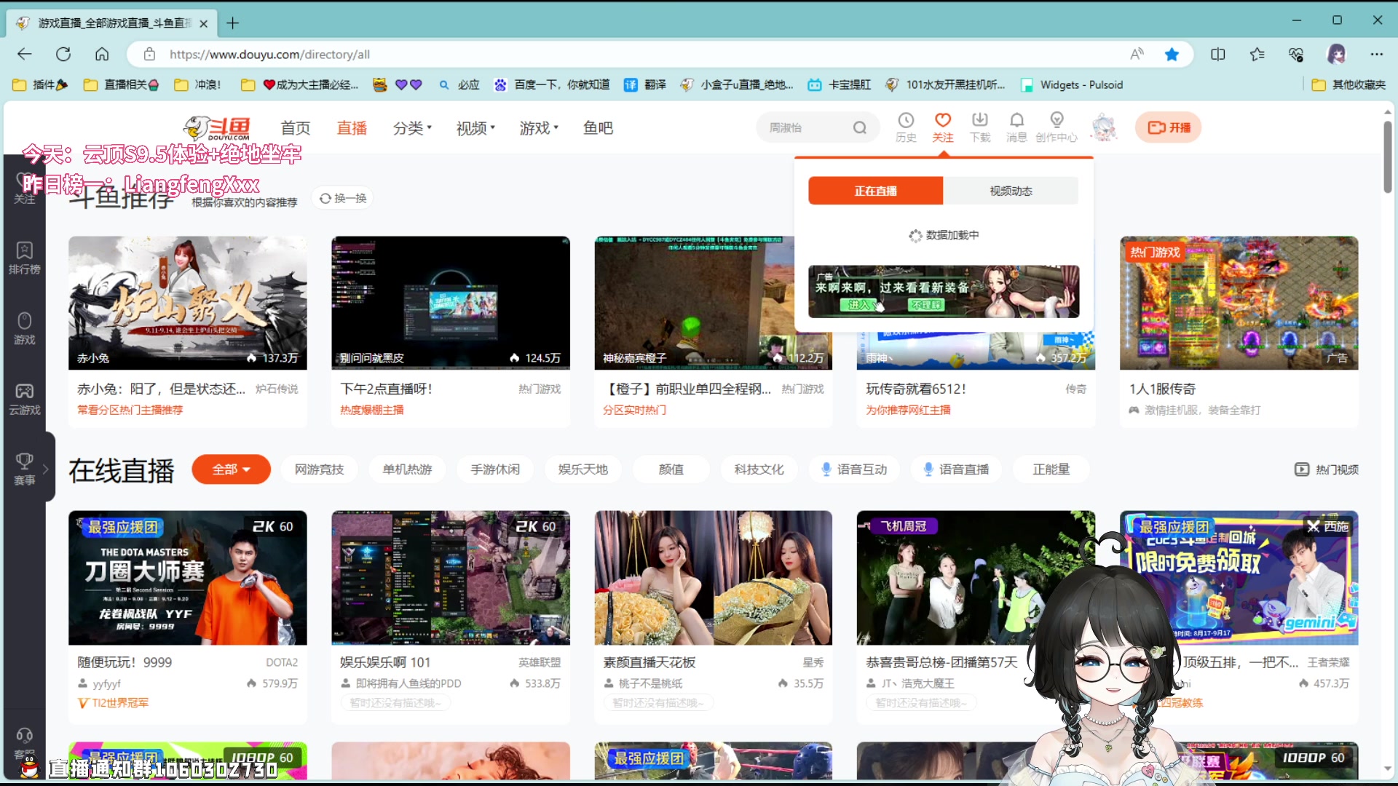Go to the 鱼吧 menu item

(597, 127)
